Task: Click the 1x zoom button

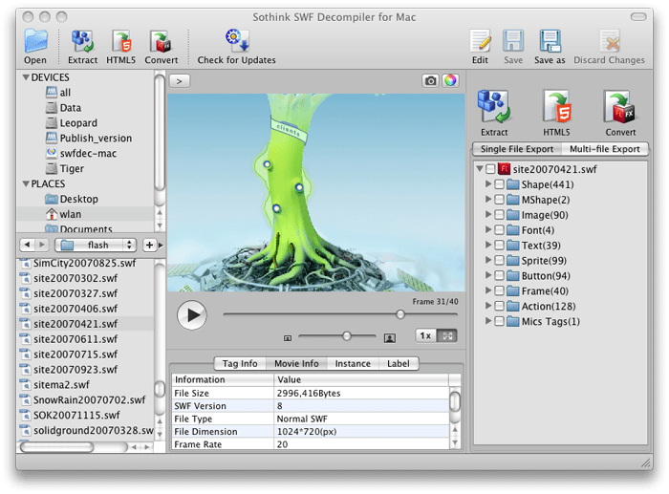Action: (x=425, y=335)
